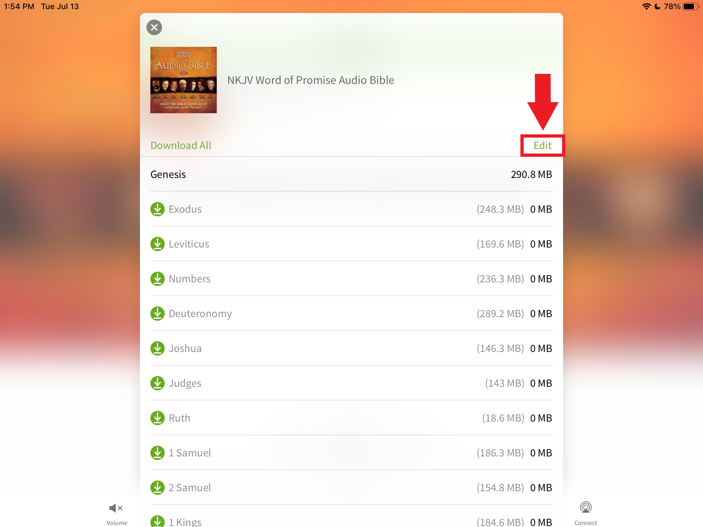Tap the download icon beside Ruth
This screenshot has height=527, width=703.
(158, 418)
